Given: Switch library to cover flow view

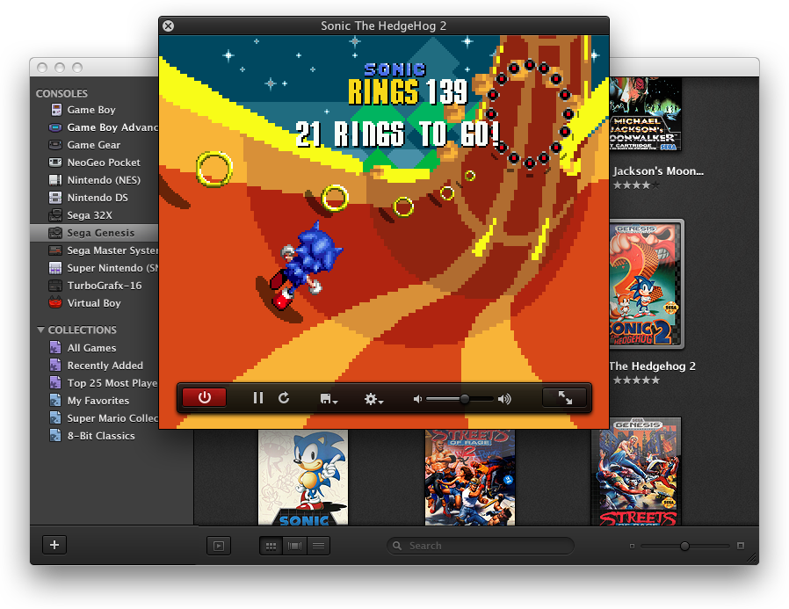Looking at the screenshot, I should [x=294, y=546].
